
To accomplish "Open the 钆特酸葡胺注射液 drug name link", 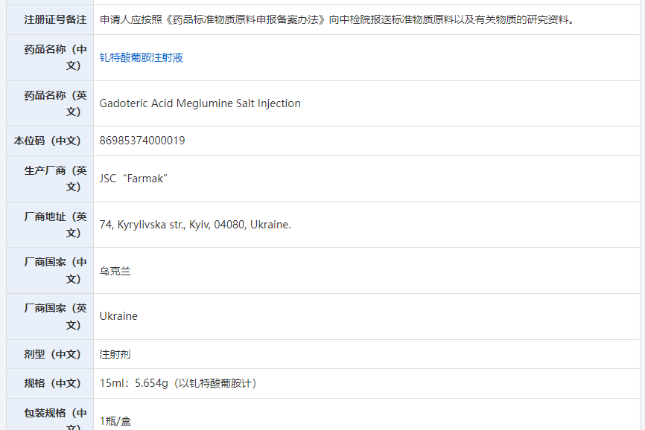I will pyautogui.click(x=141, y=57).
